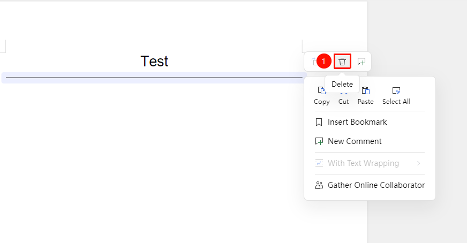Choose the Select All icon

click(x=396, y=90)
